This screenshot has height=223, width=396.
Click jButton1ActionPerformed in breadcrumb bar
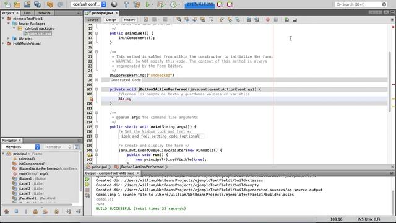pos(142,167)
